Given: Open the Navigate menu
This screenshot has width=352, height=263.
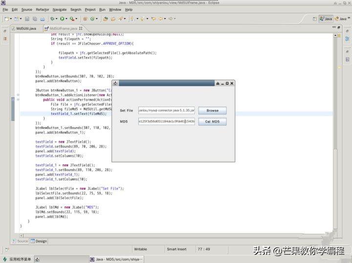Looking at the screenshot, I should 60,10.
